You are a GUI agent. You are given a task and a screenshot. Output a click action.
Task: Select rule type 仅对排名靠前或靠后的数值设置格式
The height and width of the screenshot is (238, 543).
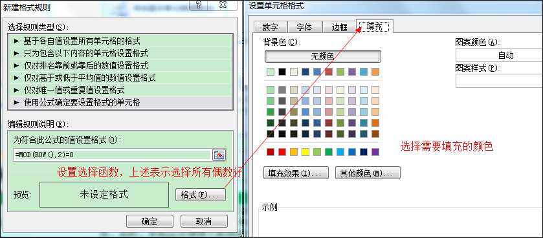tap(120, 65)
